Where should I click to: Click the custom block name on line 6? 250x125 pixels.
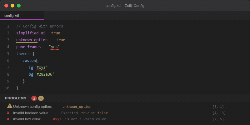[x=29, y=61]
